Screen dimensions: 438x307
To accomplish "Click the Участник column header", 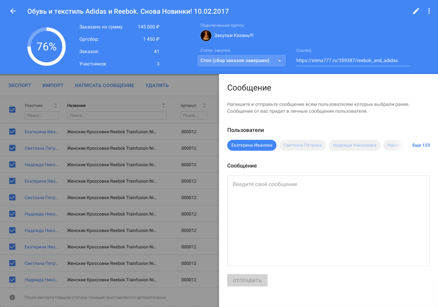I will 34,106.
